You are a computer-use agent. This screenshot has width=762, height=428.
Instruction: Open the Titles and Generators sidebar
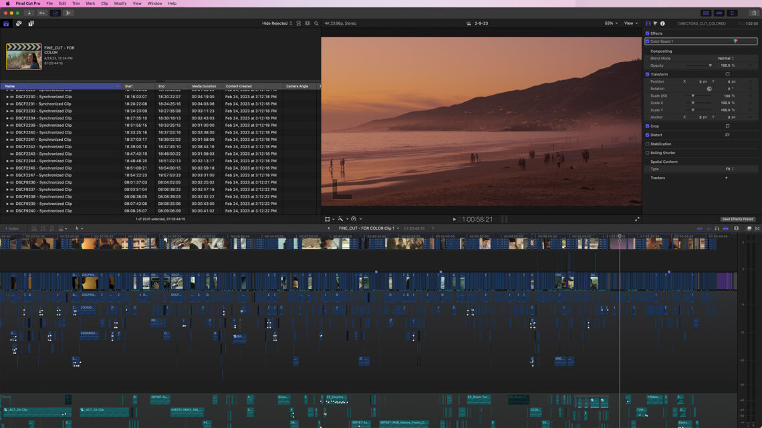[x=31, y=23]
